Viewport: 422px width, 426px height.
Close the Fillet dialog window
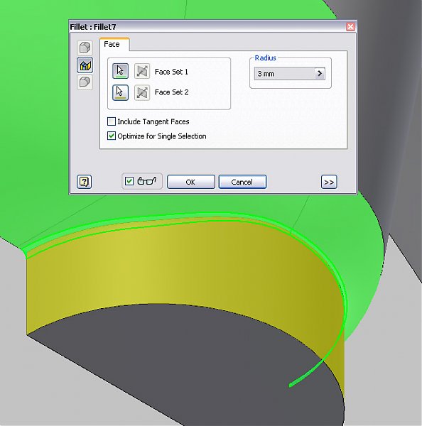pyautogui.click(x=350, y=27)
